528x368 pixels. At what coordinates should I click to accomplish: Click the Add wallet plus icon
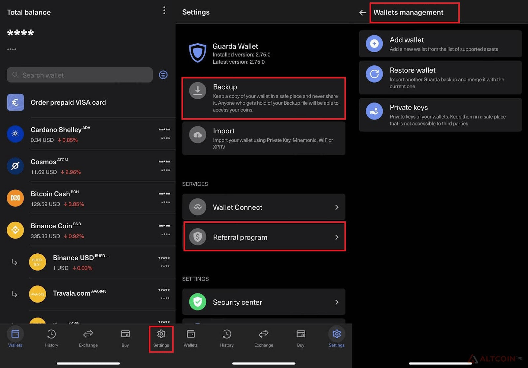click(374, 44)
